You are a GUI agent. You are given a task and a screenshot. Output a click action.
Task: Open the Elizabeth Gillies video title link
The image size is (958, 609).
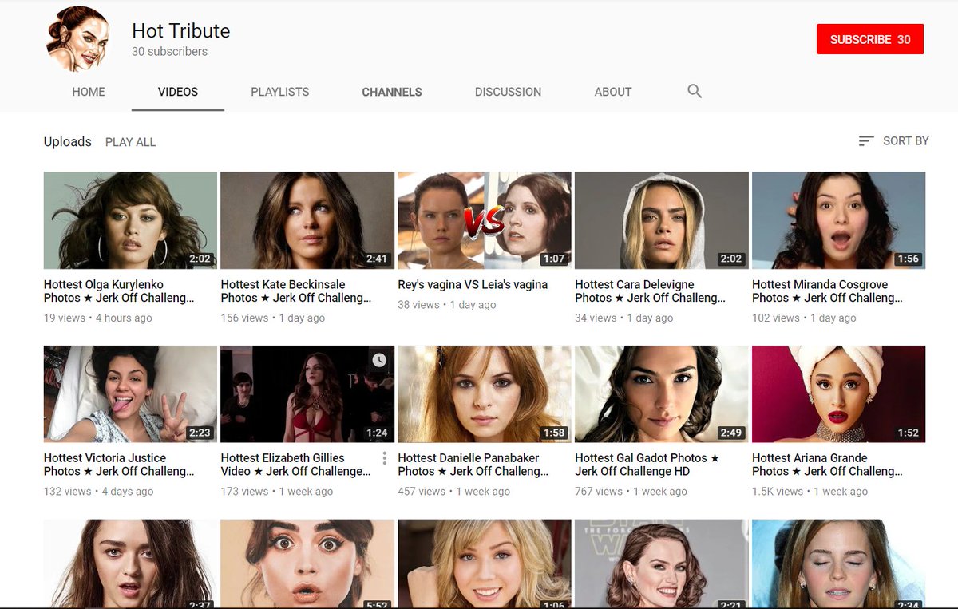click(296, 465)
